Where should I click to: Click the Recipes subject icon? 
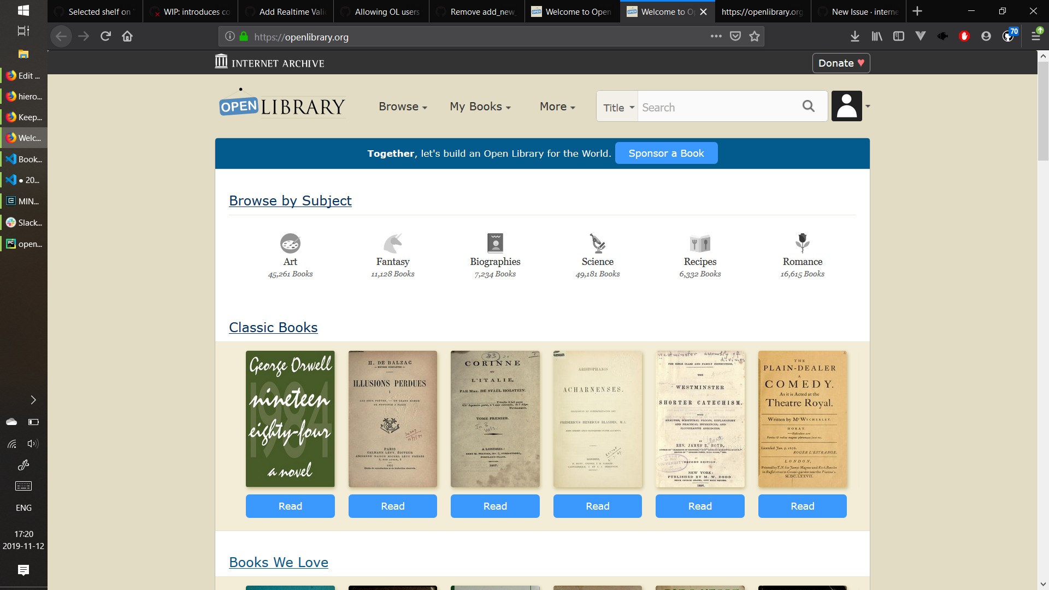click(700, 243)
